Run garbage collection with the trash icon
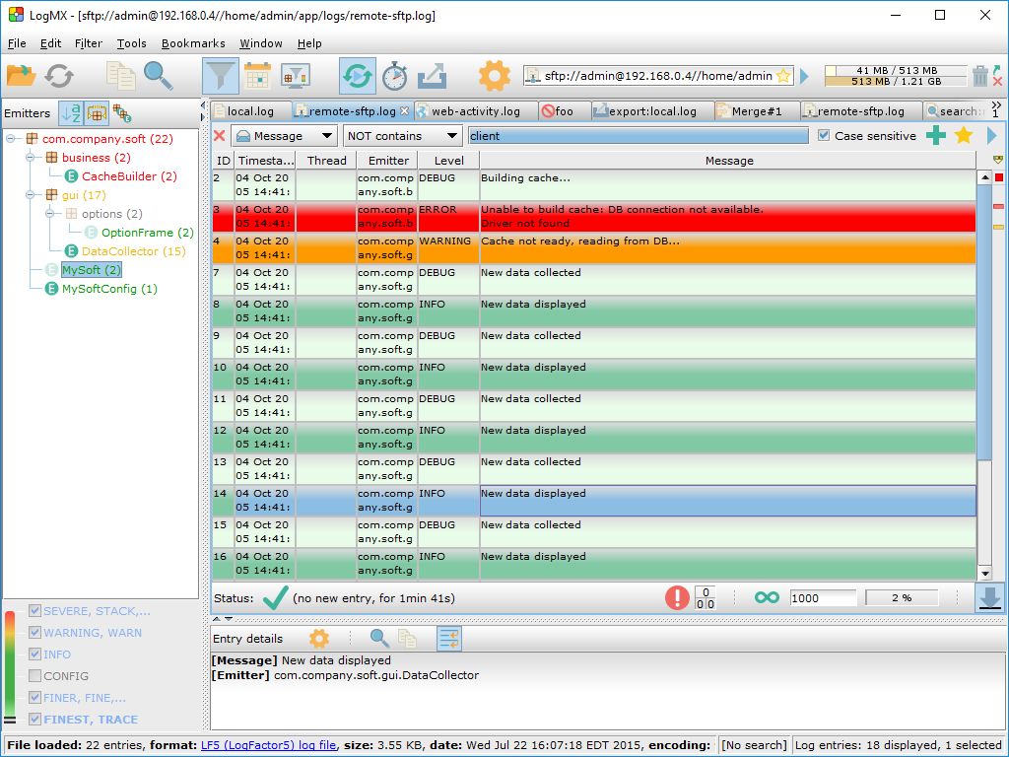 (979, 76)
